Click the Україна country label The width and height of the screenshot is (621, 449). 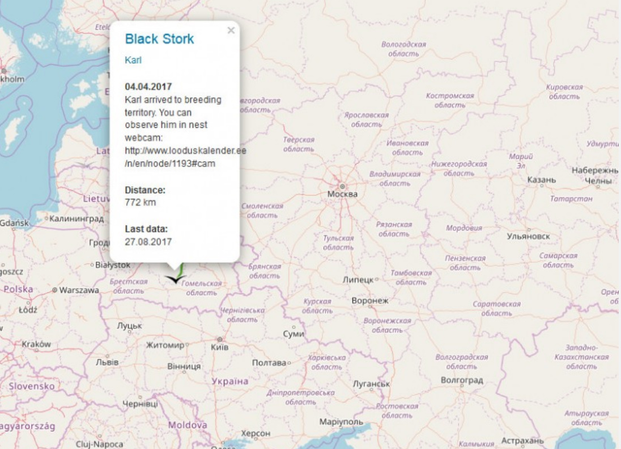[230, 381]
